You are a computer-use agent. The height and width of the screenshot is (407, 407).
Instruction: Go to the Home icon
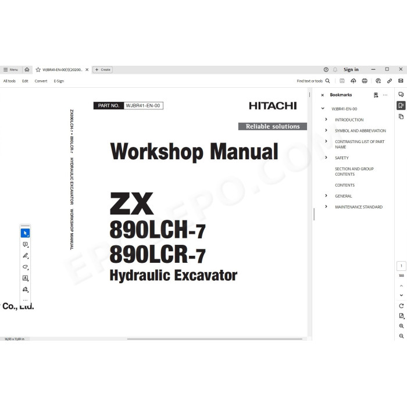27,70
